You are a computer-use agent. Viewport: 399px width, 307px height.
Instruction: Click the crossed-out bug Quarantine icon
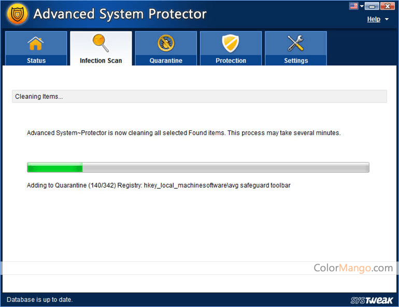click(x=166, y=44)
